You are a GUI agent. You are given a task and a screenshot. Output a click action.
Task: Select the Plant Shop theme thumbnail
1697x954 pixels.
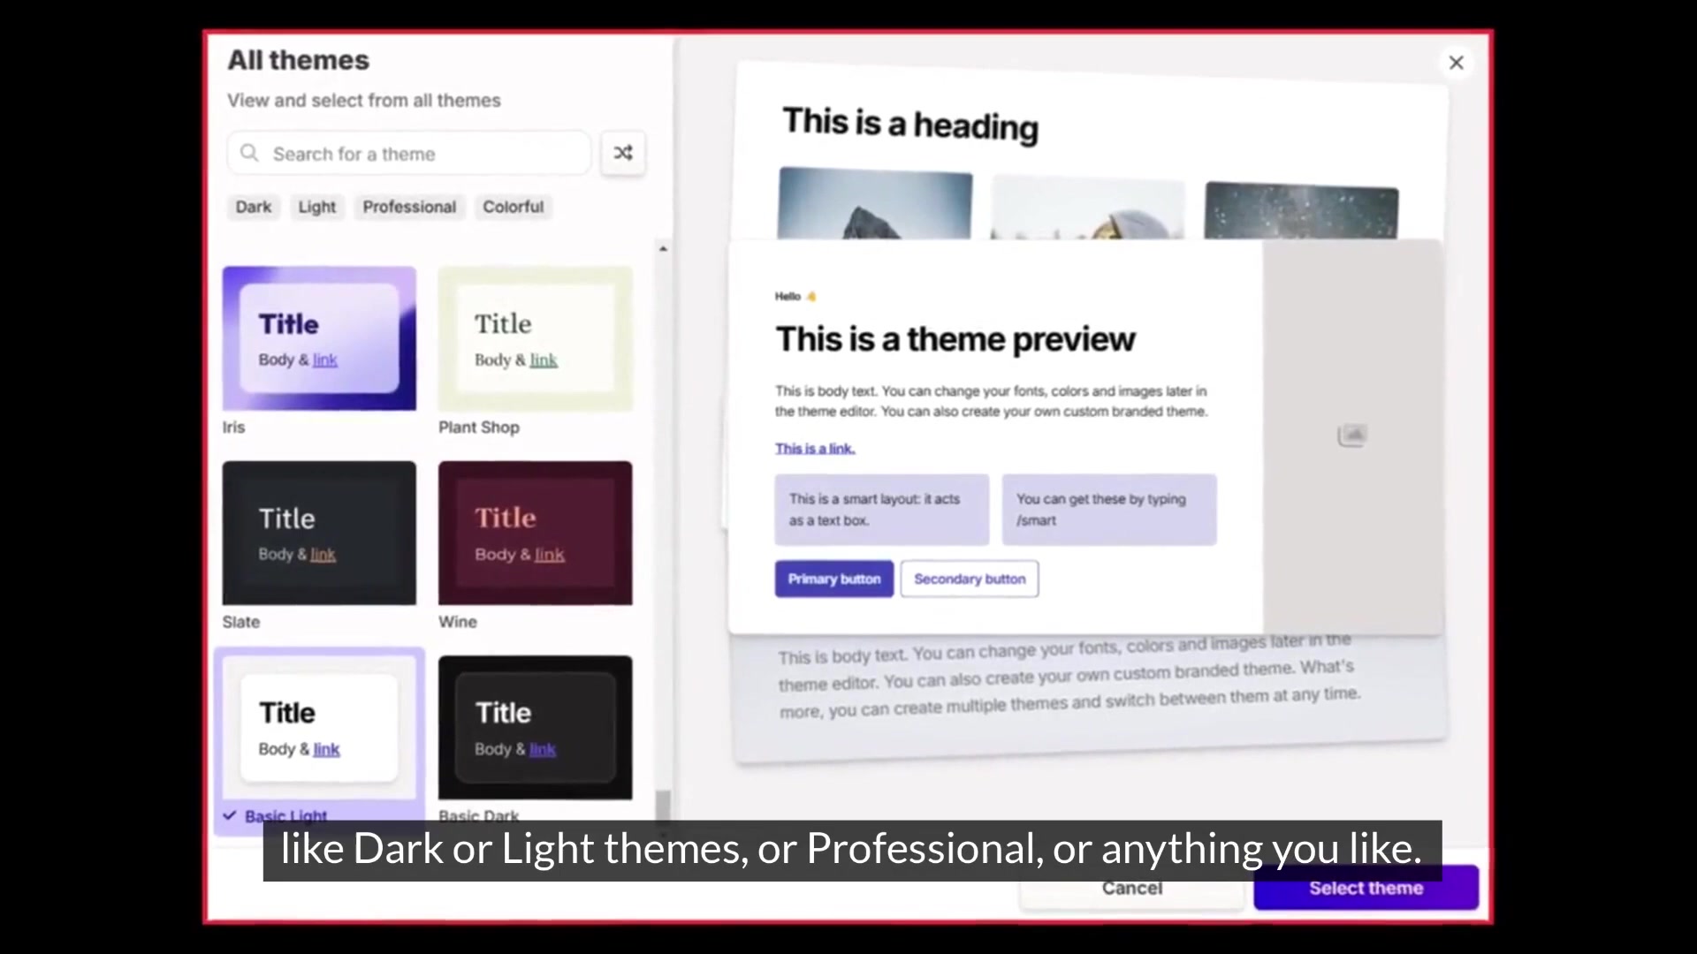click(536, 338)
